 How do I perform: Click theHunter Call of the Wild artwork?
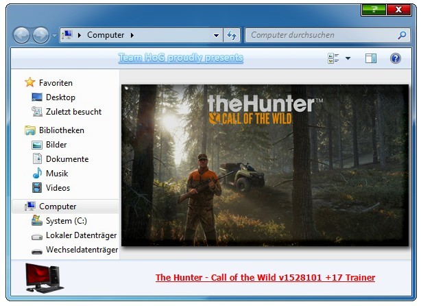point(265,165)
